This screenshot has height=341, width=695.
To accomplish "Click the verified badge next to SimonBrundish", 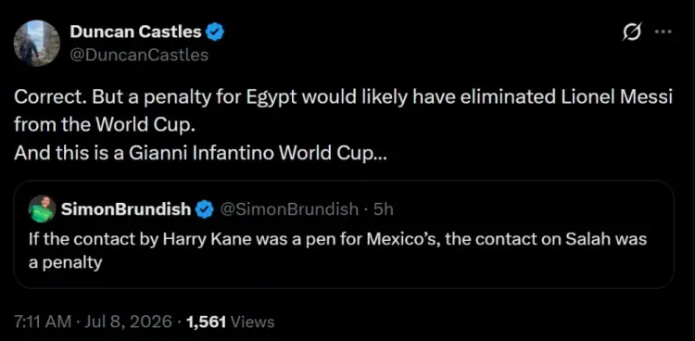I will (x=205, y=208).
